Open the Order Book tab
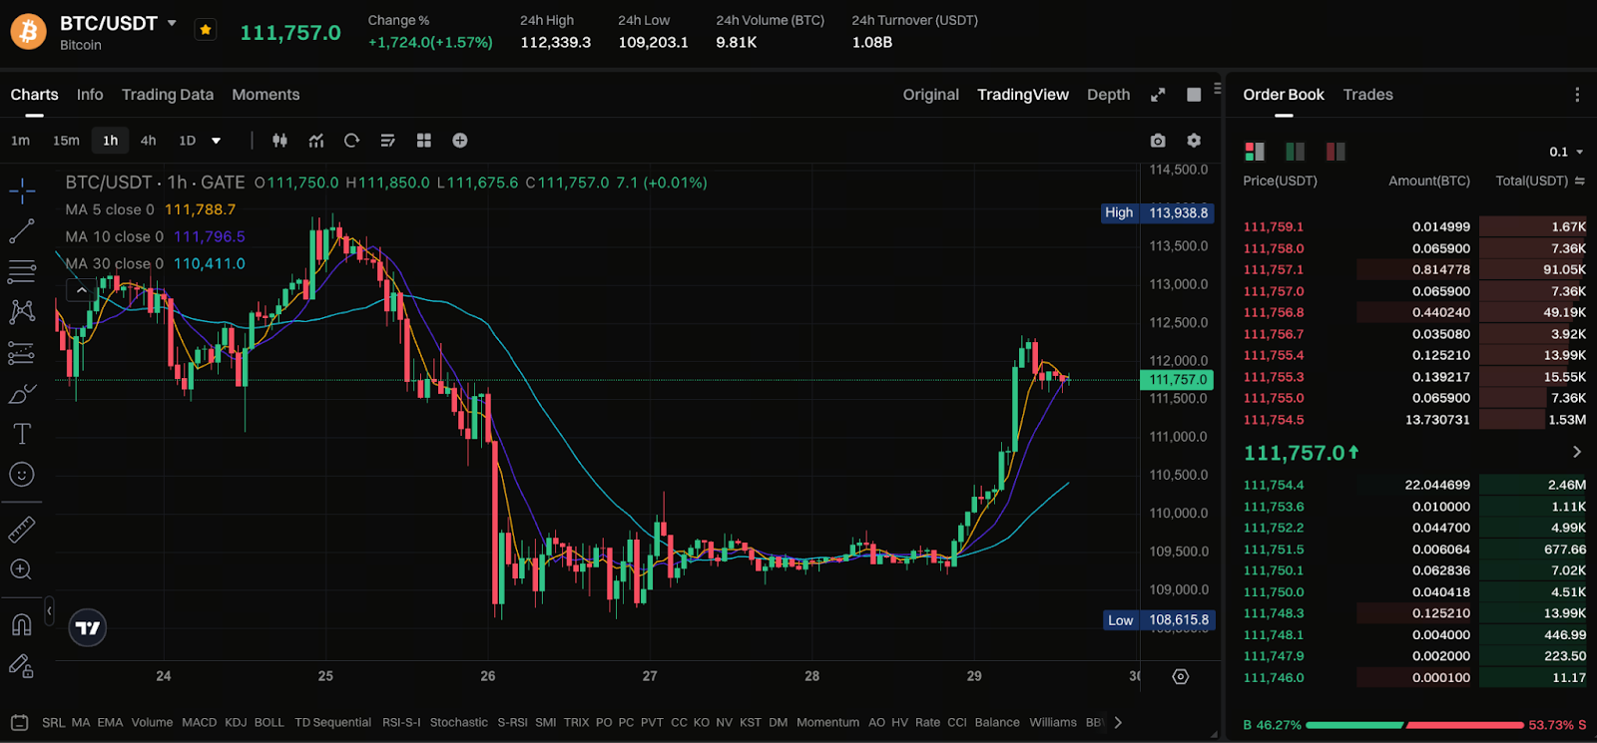 [x=1284, y=95]
